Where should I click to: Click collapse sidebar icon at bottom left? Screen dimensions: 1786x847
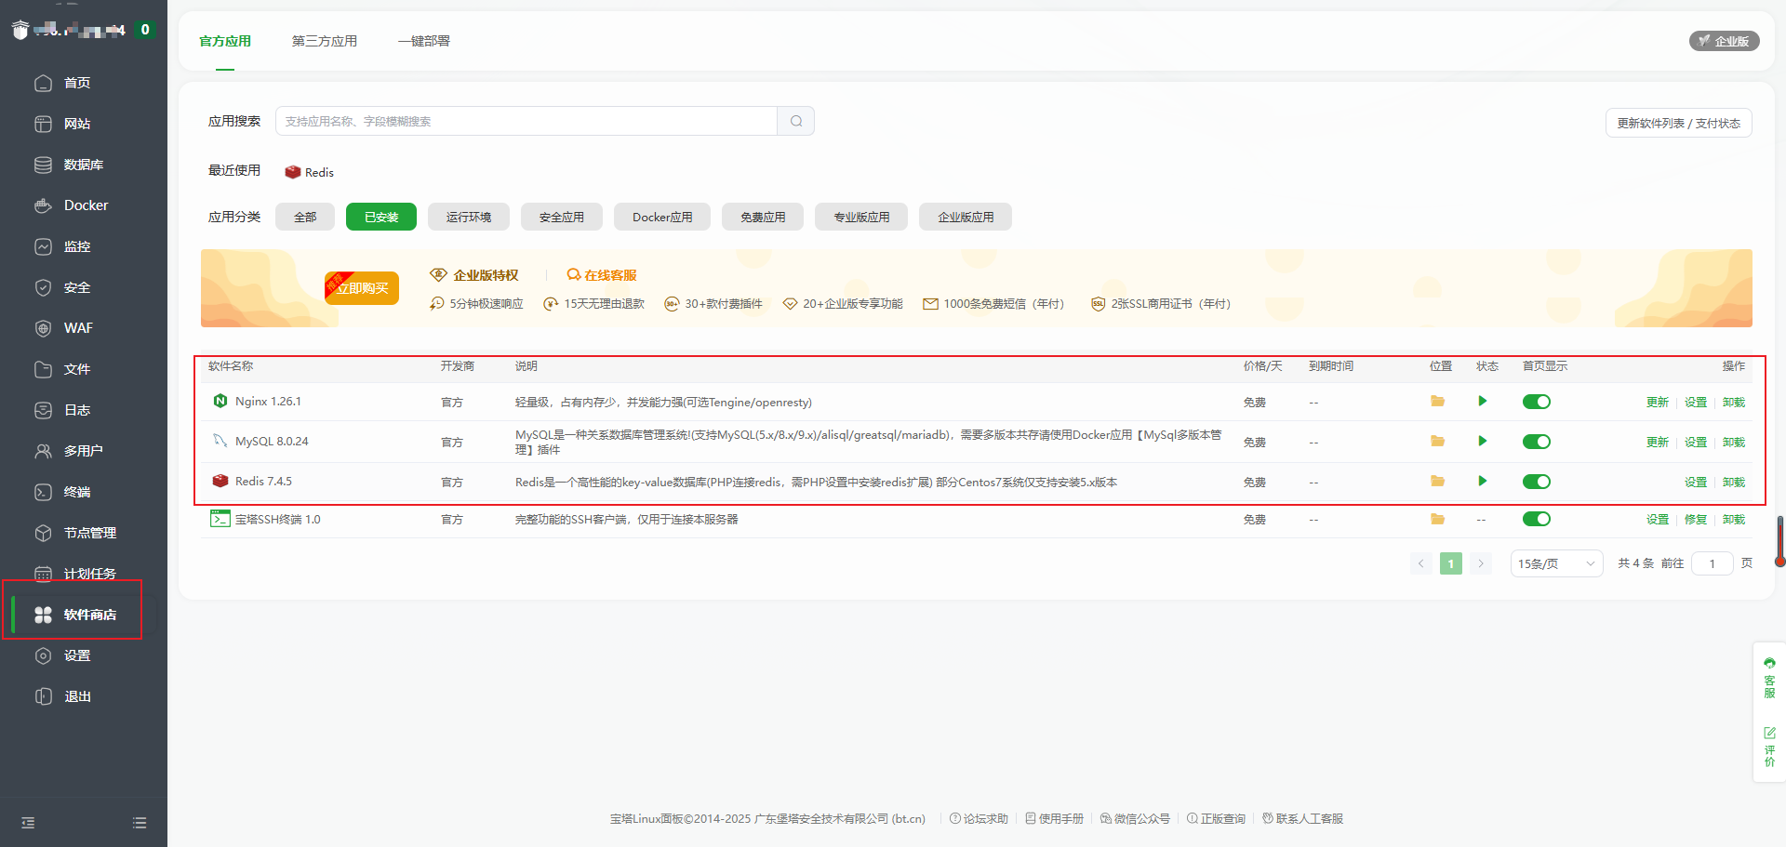tap(28, 823)
